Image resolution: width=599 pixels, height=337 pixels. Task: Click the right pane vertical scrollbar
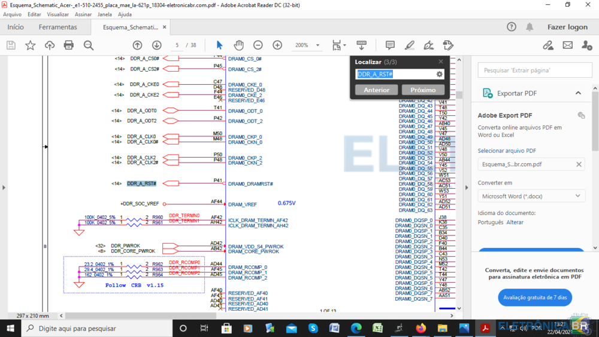click(595, 121)
